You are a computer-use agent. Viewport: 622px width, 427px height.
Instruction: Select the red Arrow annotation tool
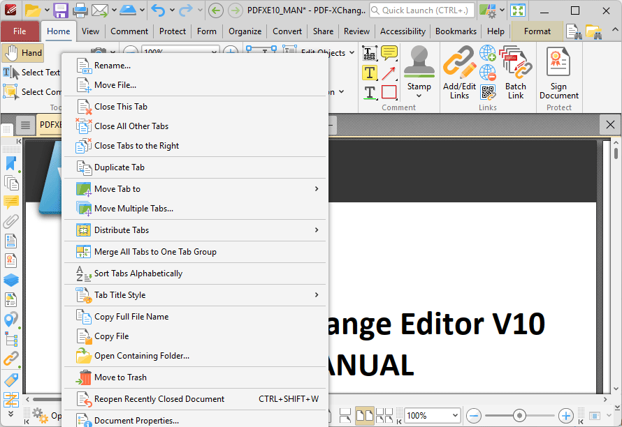[x=389, y=73]
